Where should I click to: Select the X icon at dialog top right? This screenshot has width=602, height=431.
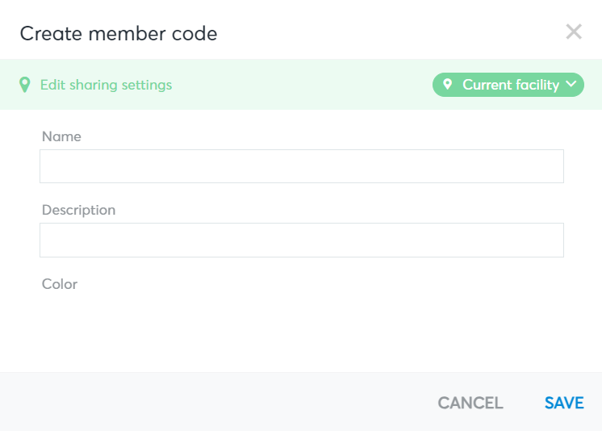[574, 32]
